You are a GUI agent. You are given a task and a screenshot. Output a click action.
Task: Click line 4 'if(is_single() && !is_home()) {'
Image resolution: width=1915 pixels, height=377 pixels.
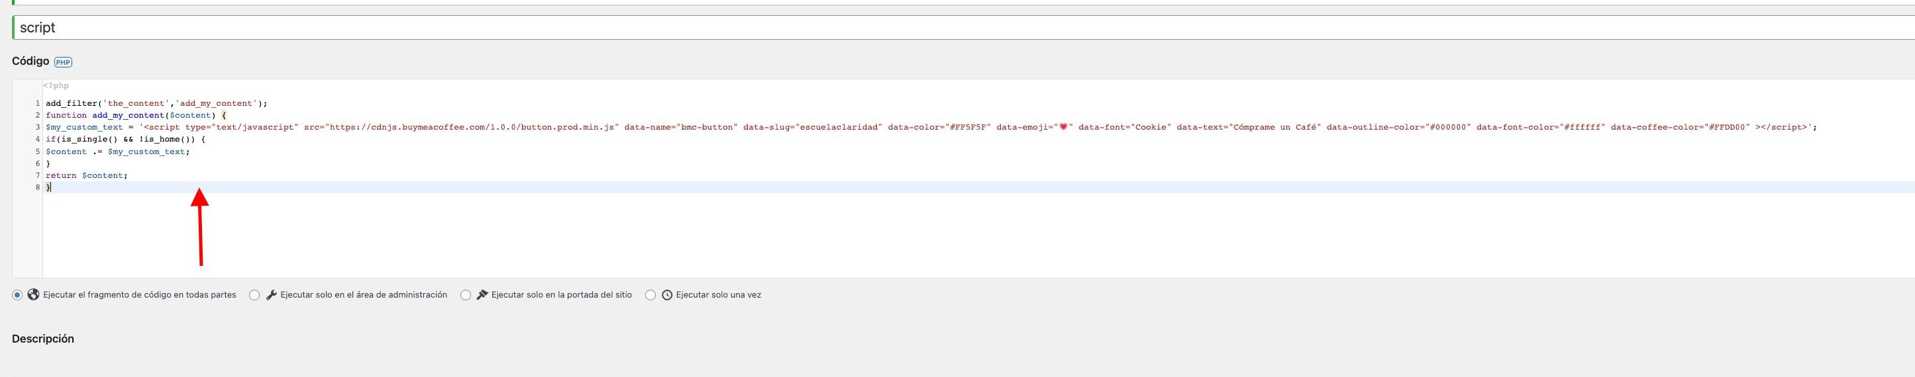[125, 139]
